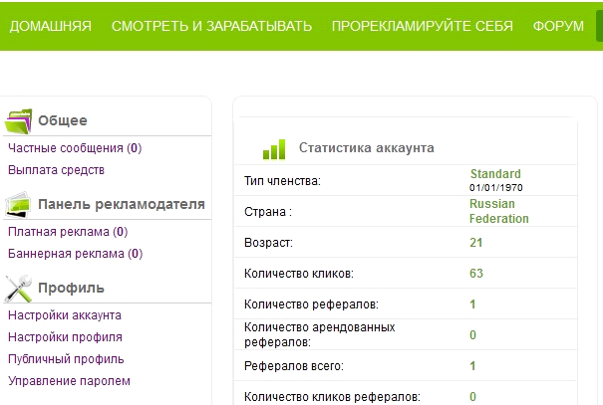Viewport: 603px width, 405px height.
Task: Click the Страна label
Action: click(268, 212)
